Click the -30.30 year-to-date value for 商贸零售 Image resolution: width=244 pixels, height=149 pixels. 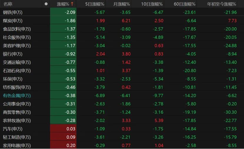(230, 112)
